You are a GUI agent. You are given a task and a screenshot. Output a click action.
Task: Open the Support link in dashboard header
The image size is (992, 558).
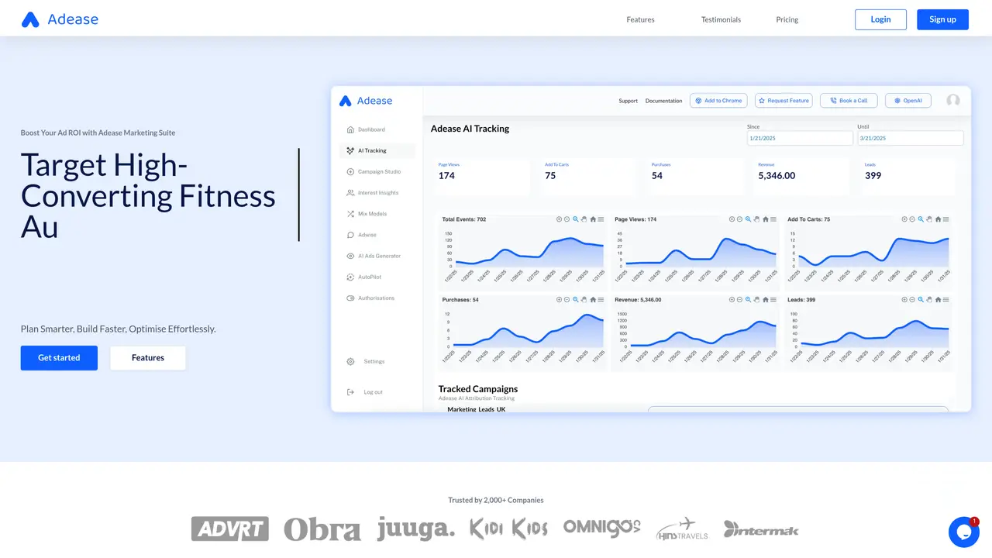629,101
